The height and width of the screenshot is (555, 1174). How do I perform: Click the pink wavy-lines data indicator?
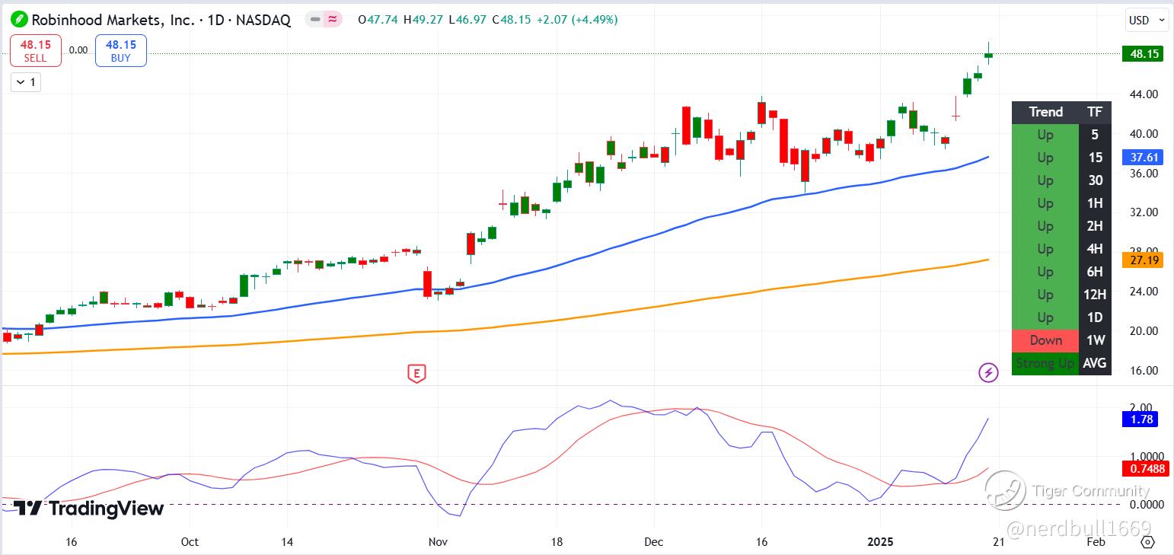pyautogui.click(x=333, y=19)
